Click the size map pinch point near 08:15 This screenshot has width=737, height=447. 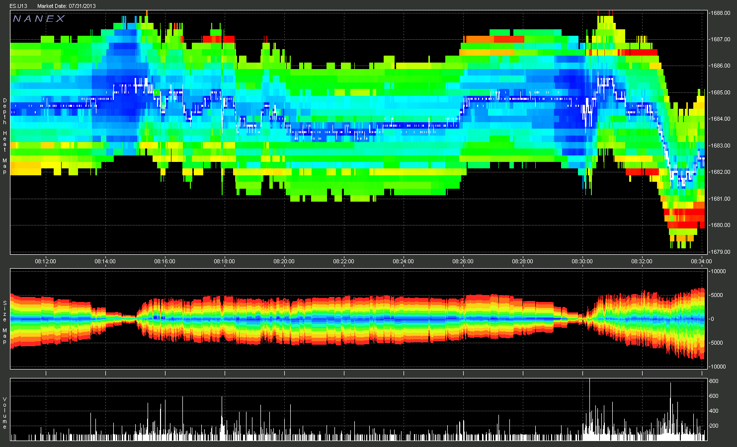coord(135,318)
